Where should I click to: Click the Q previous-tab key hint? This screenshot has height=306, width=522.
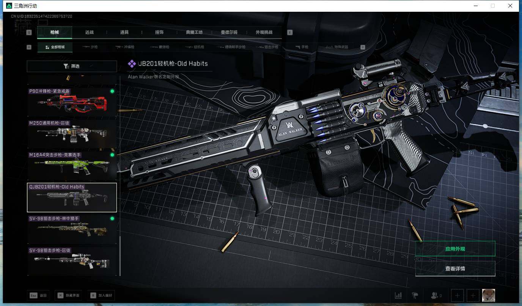[29, 33]
